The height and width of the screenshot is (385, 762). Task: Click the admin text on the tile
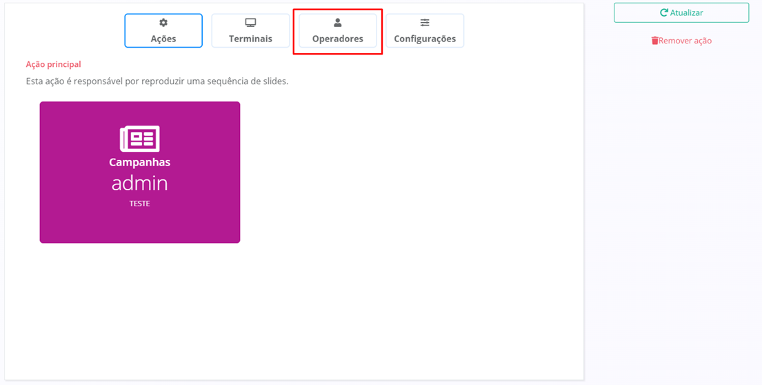click(x=139, y=183)
